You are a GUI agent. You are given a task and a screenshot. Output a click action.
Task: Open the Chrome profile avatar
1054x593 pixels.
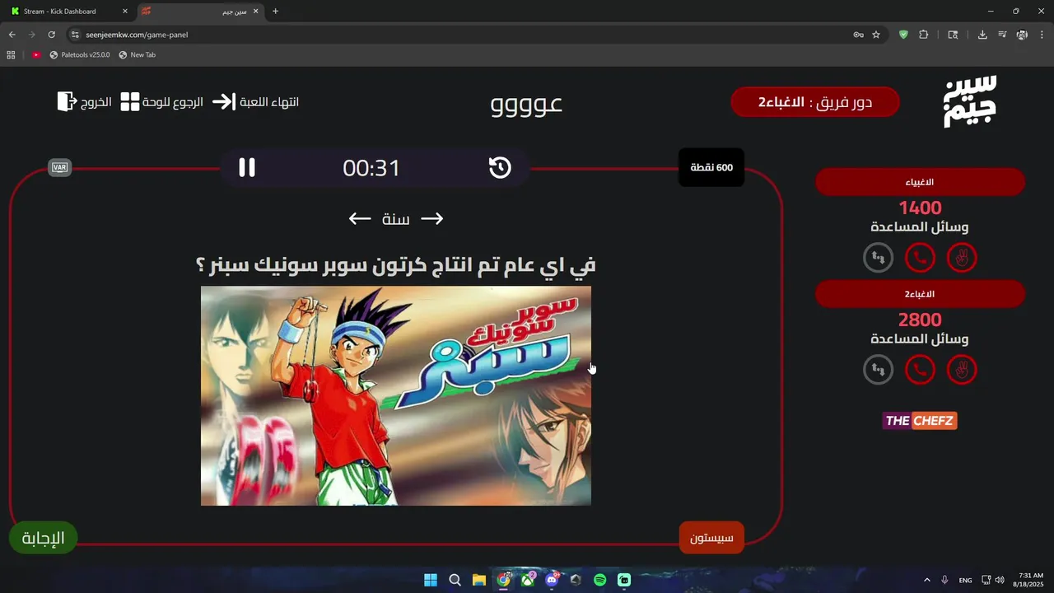coord(1022,35)
